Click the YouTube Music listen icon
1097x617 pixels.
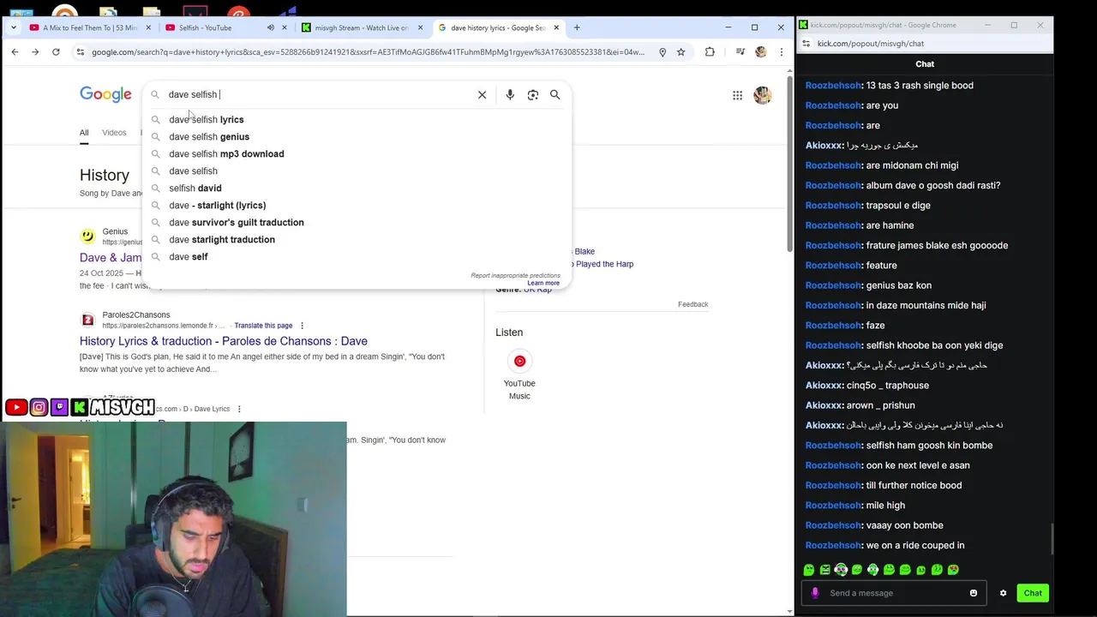click(x=519, y=361)
